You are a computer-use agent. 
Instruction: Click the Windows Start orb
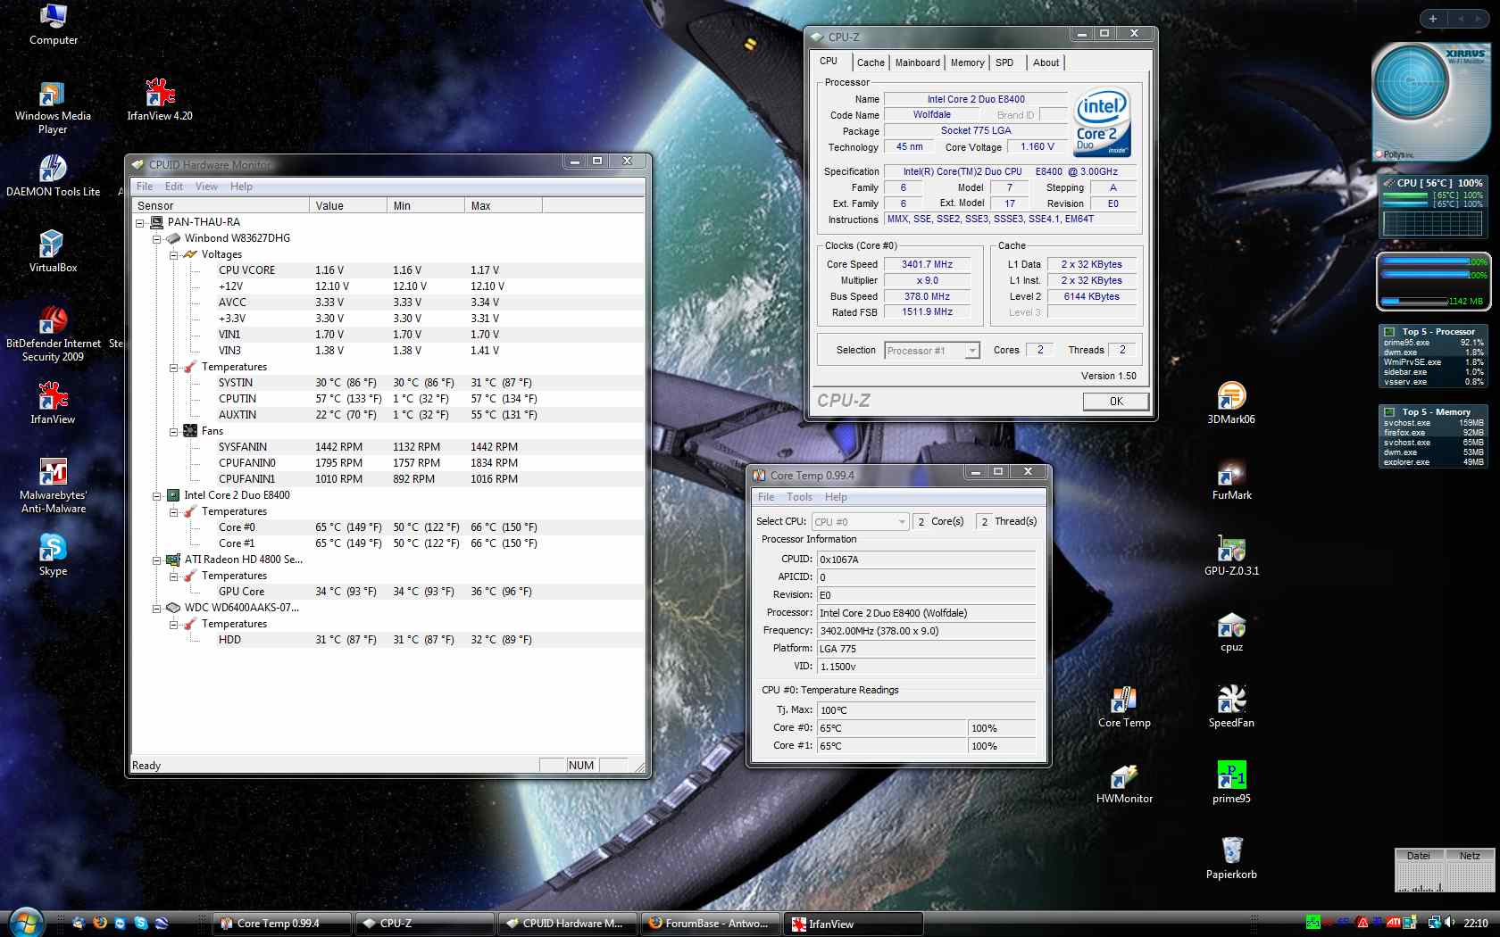pyautogui.click(x=25, y=923)
